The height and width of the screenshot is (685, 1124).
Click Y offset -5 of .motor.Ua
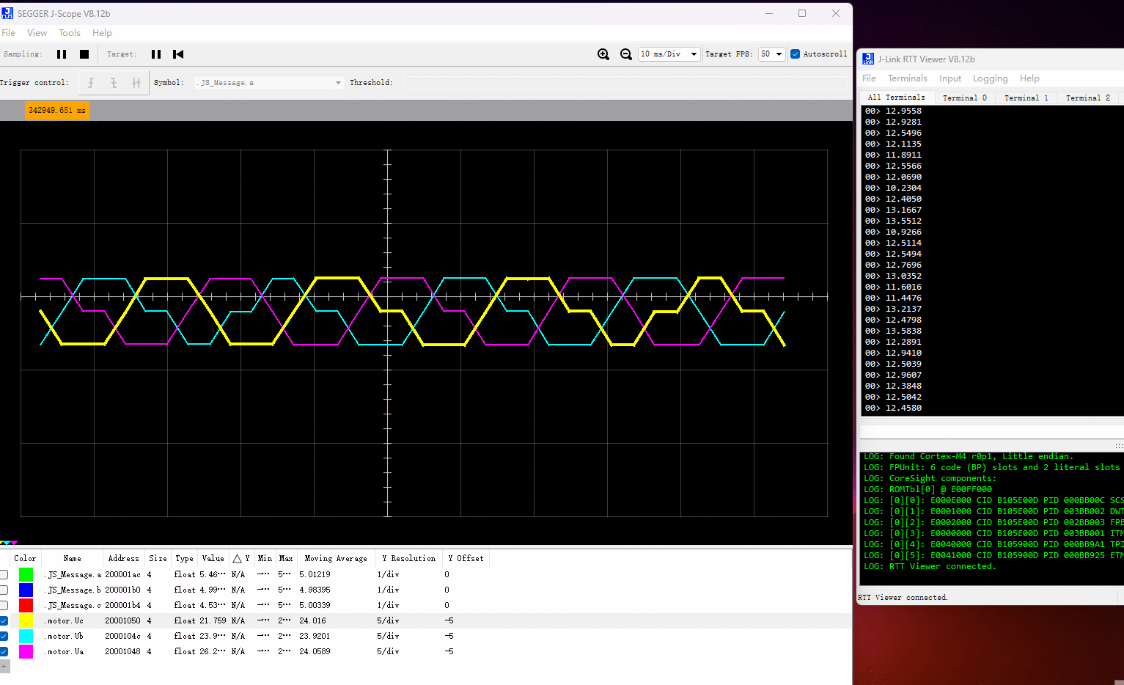pos(449,651)
